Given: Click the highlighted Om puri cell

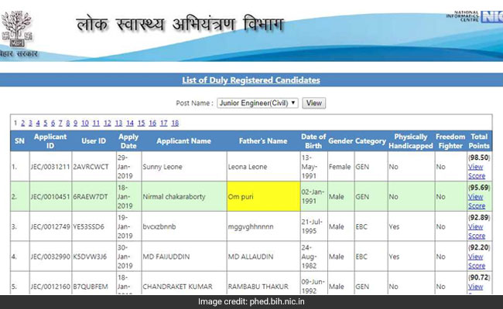Looking at the screenshot, I should click(x=261, y=197).
